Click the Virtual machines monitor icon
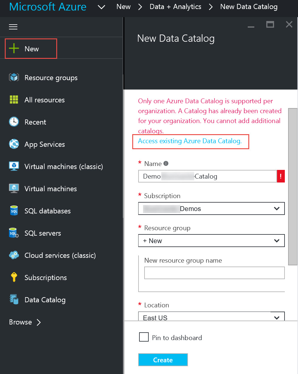This screenshot has width=298, height=374. pos(14,189)
